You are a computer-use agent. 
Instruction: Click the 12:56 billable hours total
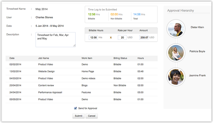tap(92, 14)
